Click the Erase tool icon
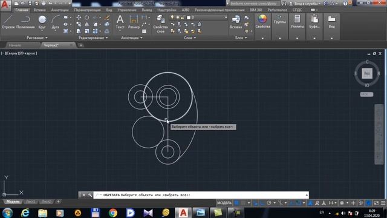The image size is (387, 218). (x=107, y=18)
